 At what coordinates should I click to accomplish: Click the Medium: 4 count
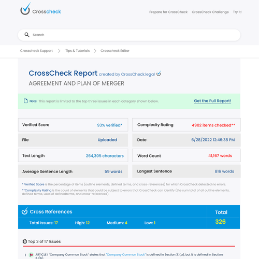pyautogui.click(x=117, y=223)
